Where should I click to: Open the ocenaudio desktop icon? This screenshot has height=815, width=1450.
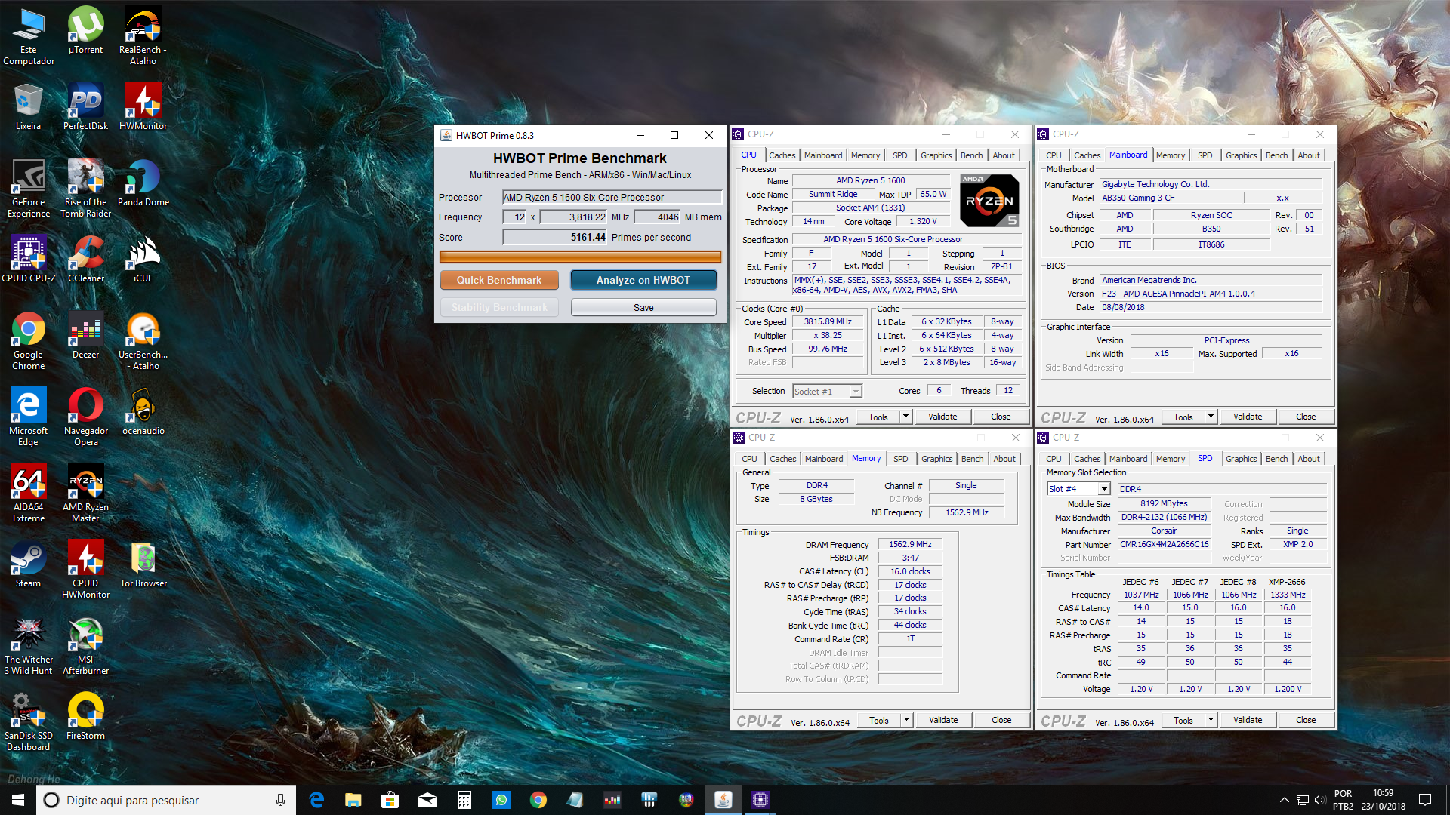(x=143, y=411)
